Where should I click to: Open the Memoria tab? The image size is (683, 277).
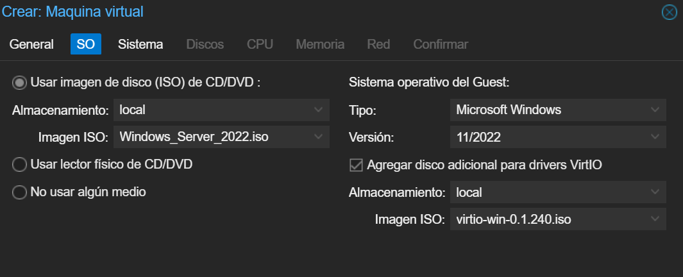point(320,44)
